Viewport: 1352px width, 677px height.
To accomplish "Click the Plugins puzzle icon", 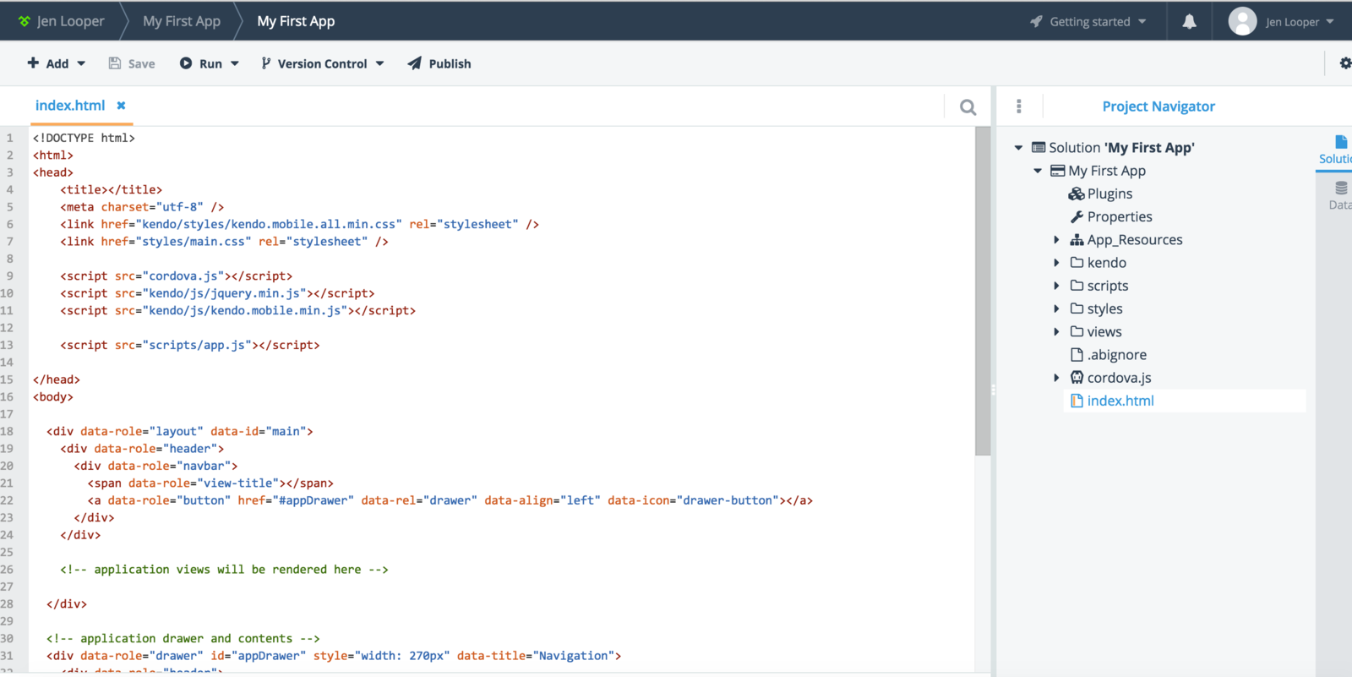I will tap(1077, 194).
